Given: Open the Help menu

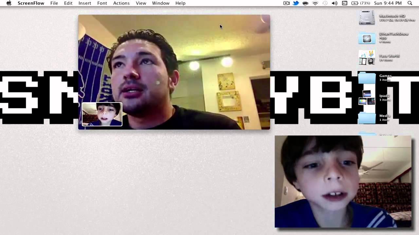Looking at the screenshot, I should pyautogui.click(x=180, y=3).
